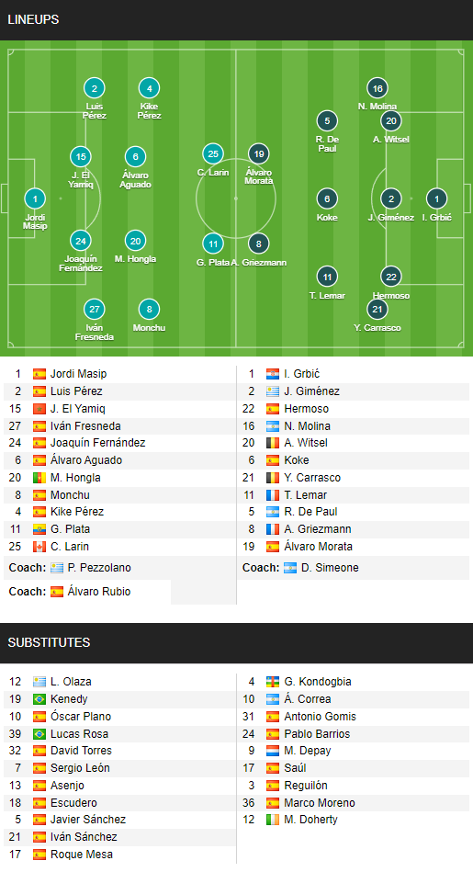Click Monchu's number 8 pitch marker

149,310
